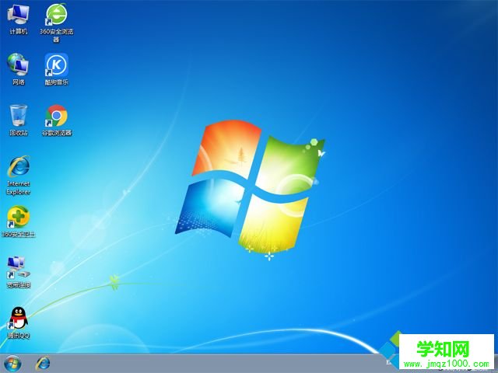Launch the 腾讯QQ penguin shortcut

(x=19, y=323)
